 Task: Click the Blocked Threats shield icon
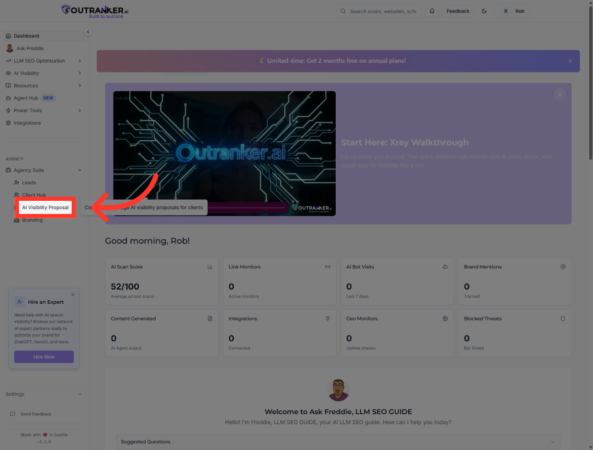563,318
